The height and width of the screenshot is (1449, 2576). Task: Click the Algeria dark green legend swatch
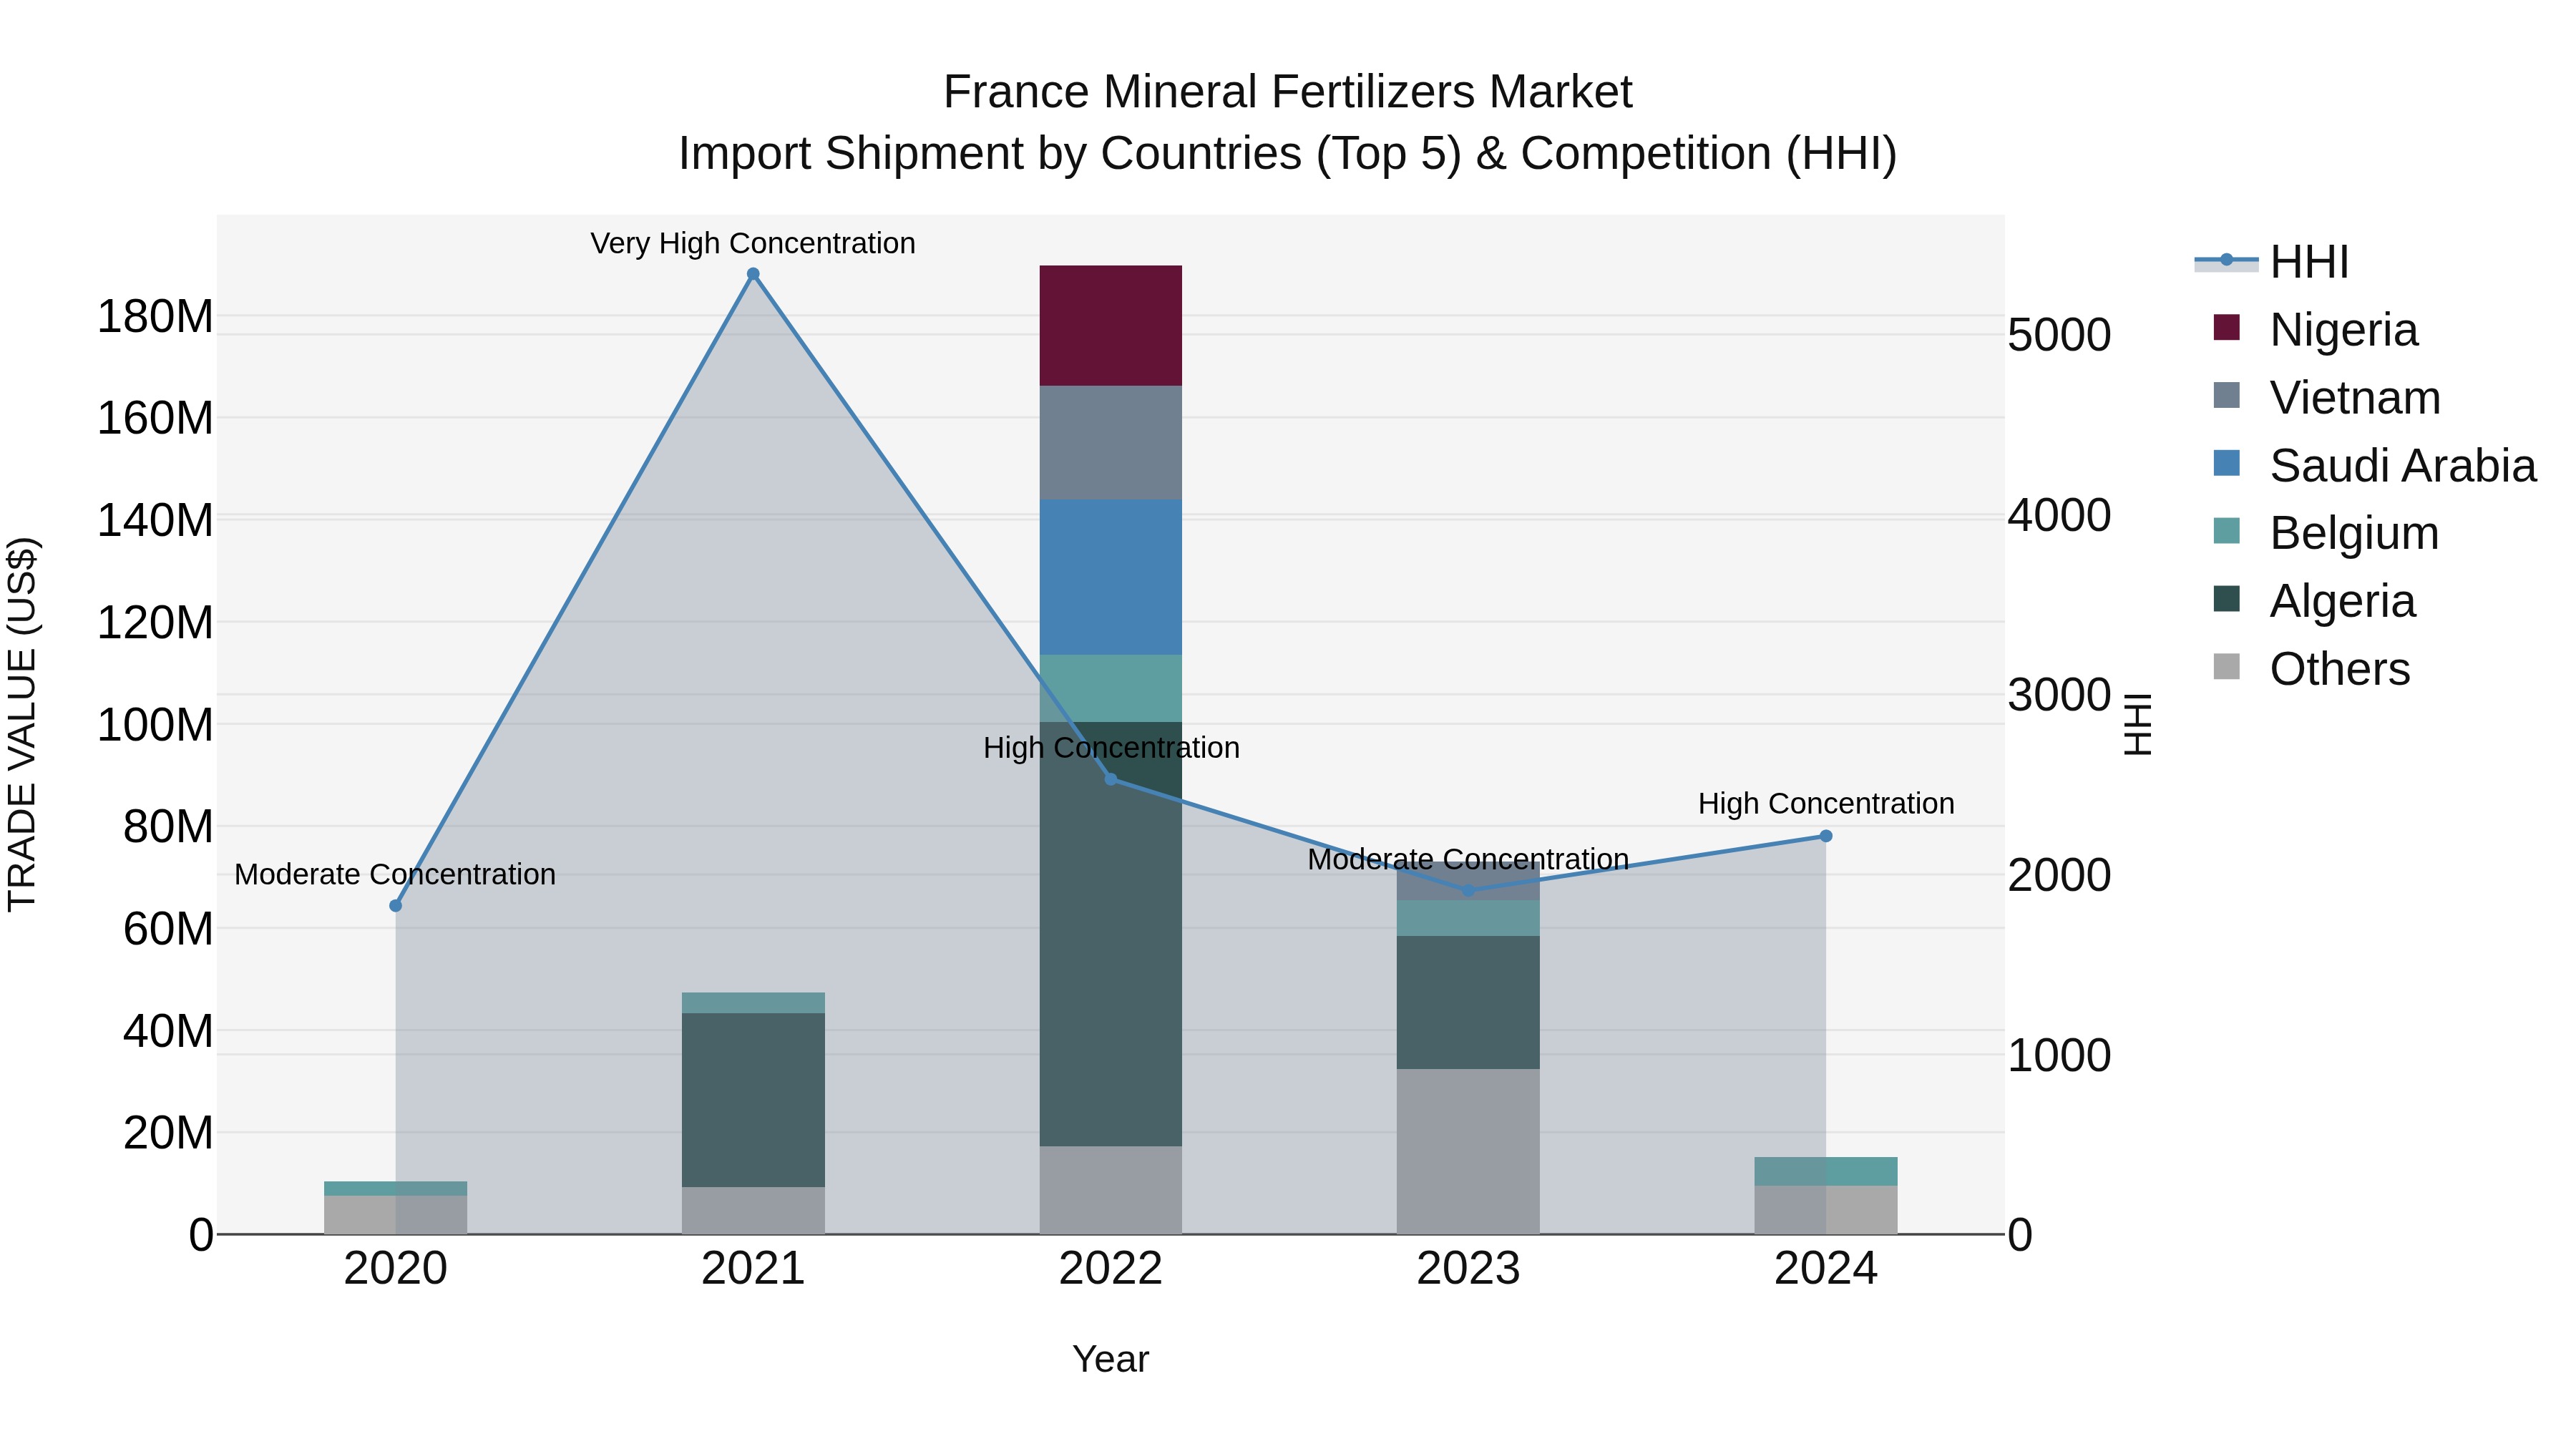click(x=2227, y=599)
